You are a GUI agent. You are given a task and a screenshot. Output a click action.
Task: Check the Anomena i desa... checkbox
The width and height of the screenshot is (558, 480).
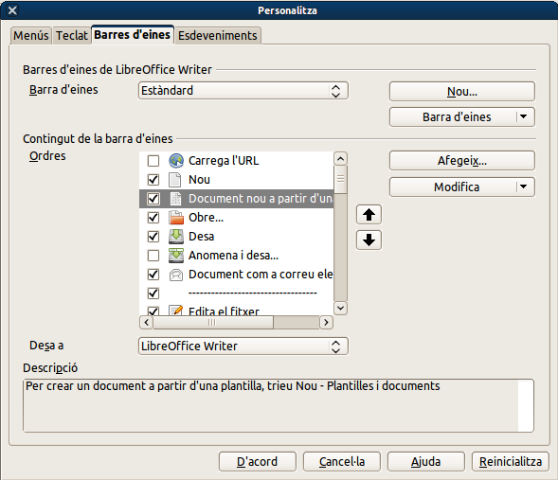(153, 256)
